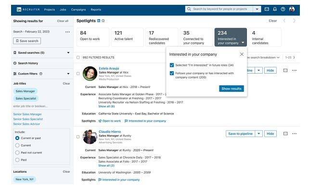Open the Jobs menu
This screenshot has width=309, height=191.
point(63,10)
